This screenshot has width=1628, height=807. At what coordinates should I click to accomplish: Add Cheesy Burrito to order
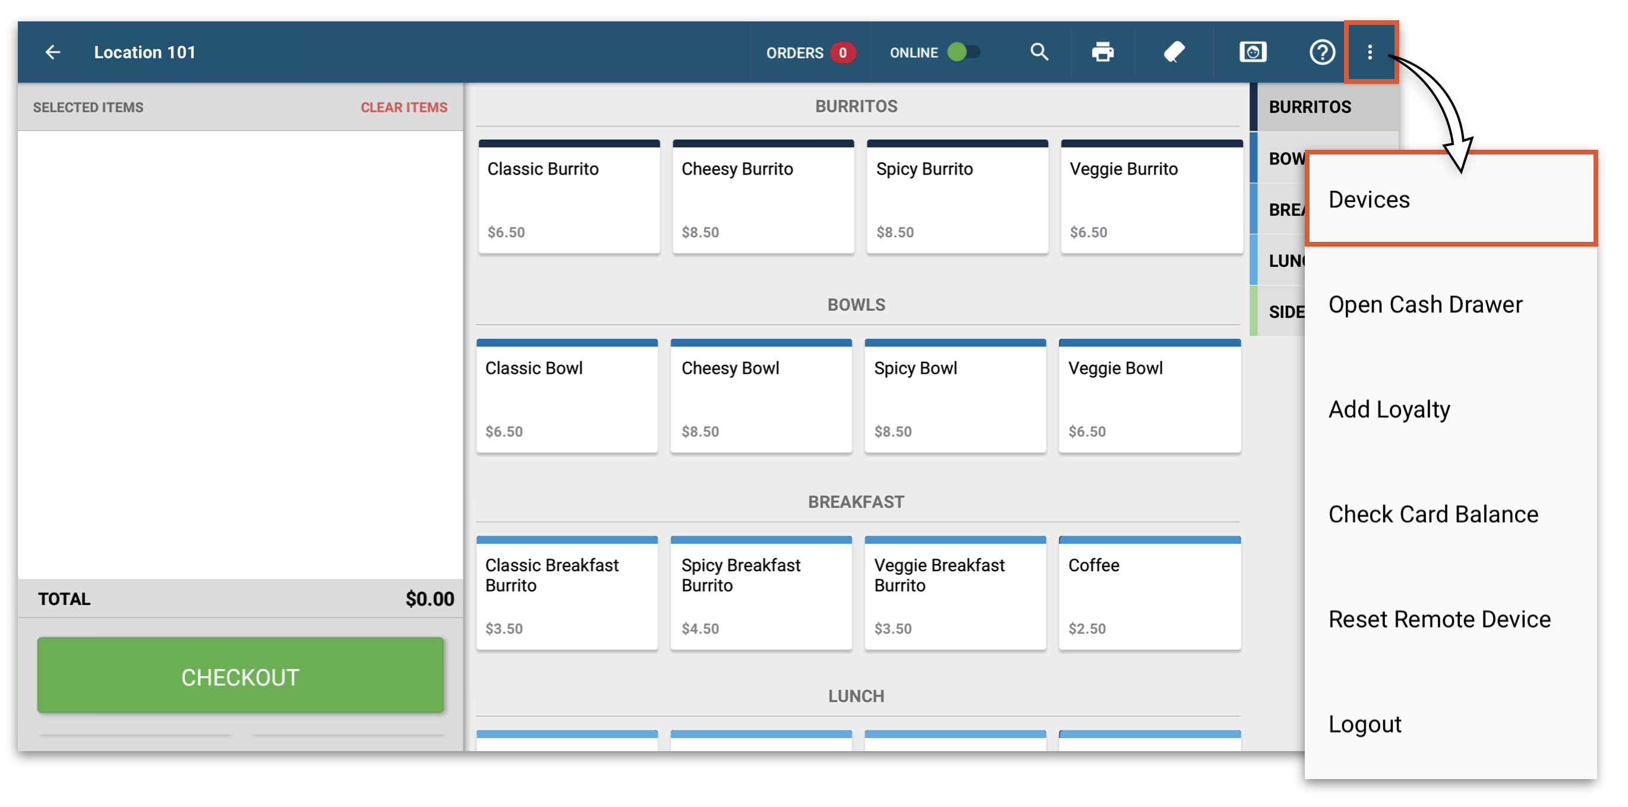762,197
